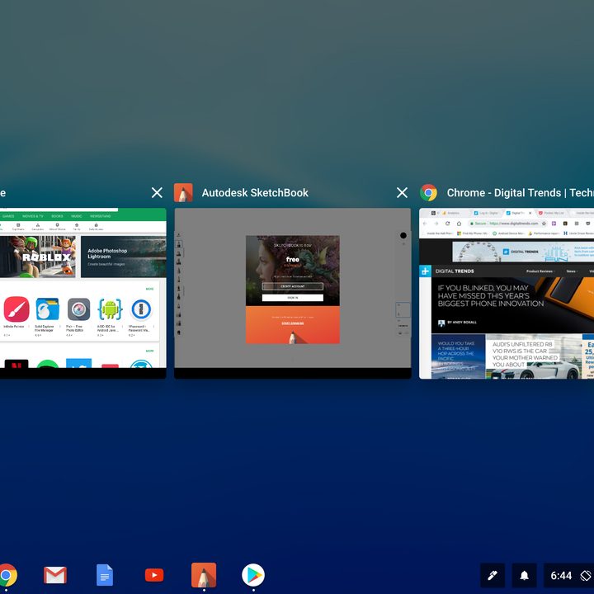Select the Chrome Digital Trends window preview
This screenshot has height=594, width=594.
pos(507,293)
